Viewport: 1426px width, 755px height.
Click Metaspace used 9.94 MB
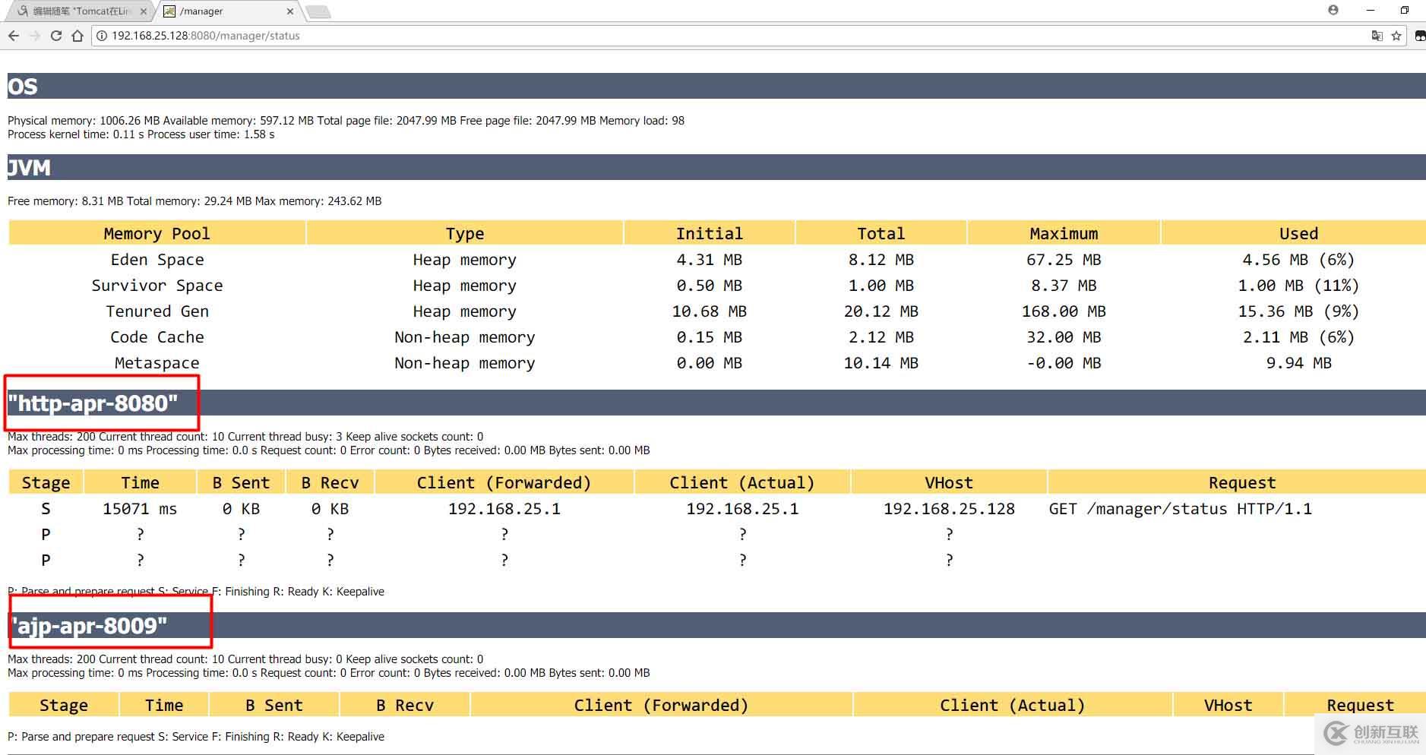click(1298, 363)
